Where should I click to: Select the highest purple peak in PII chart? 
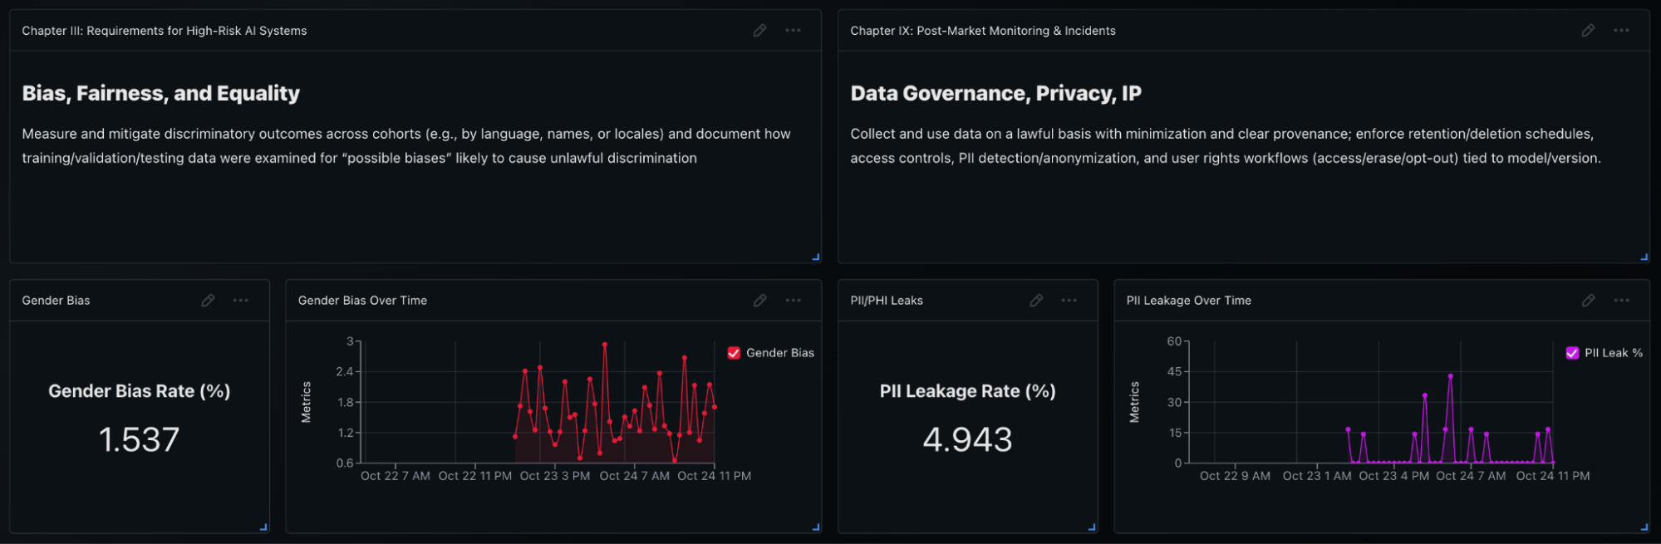click(1450, 376)
